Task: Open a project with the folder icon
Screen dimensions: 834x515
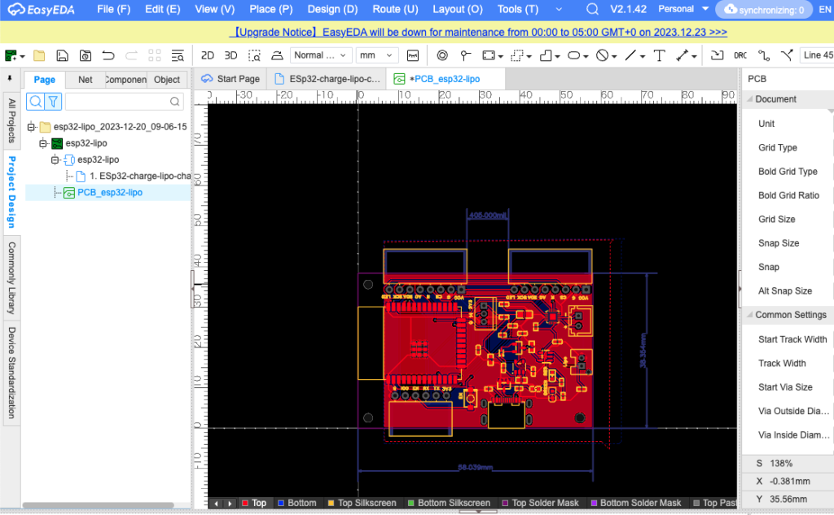Action: click(x=39, y=55)
